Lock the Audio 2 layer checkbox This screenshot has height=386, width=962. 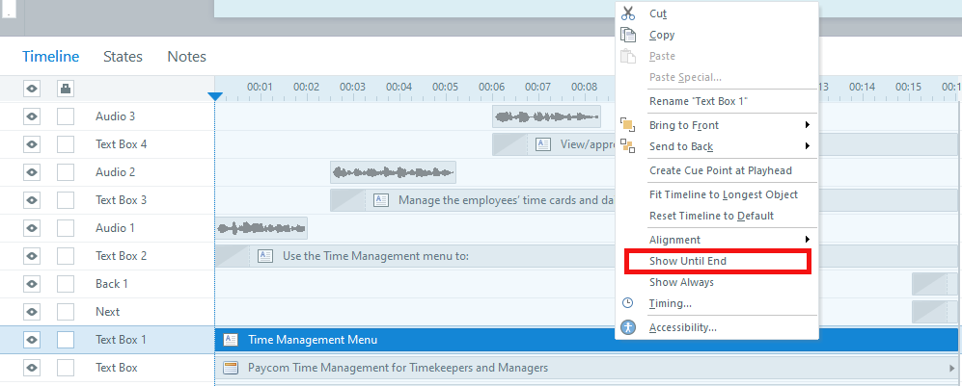(x=66, y=172)
